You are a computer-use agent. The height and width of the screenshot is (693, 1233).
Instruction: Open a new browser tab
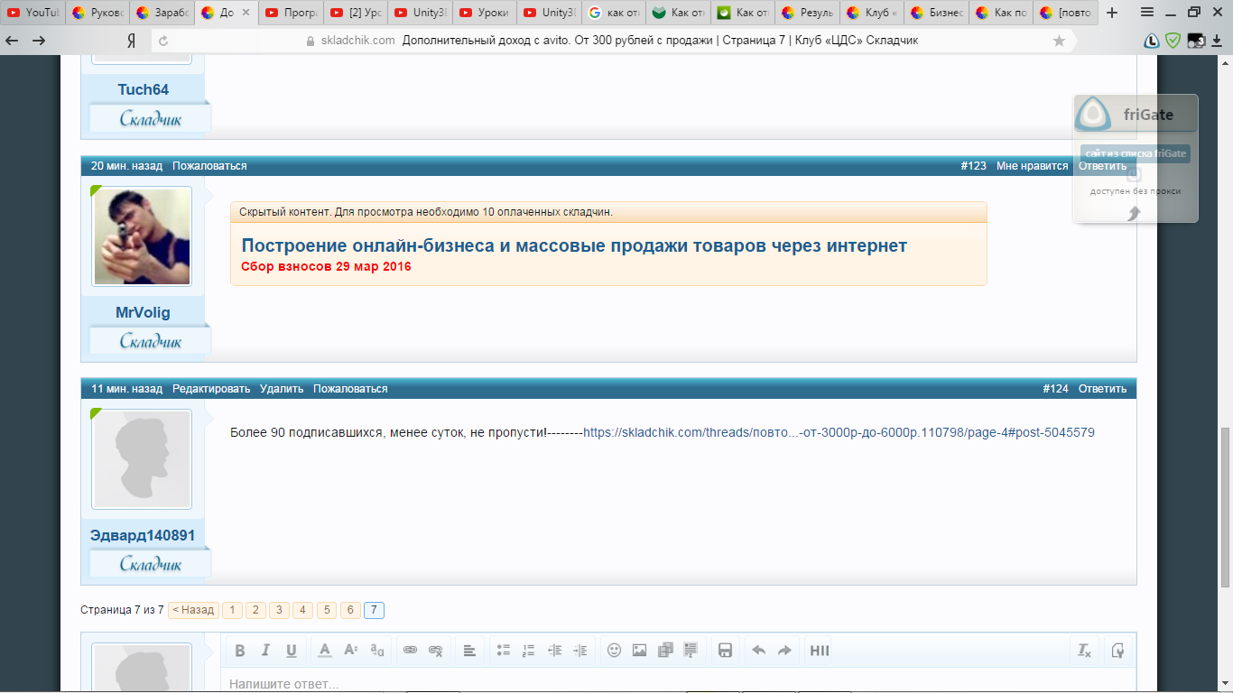1112,13
